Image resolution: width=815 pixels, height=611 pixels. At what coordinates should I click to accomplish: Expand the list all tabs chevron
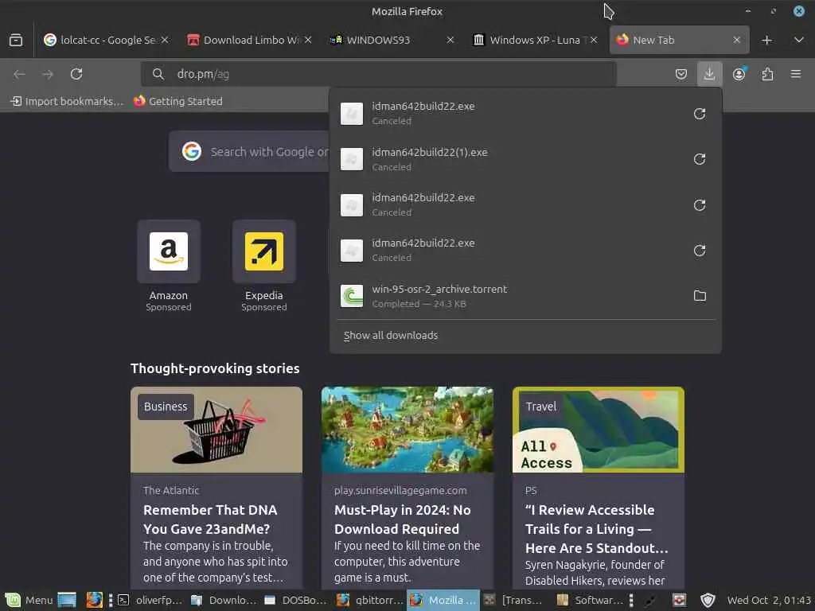coord(799,40)
